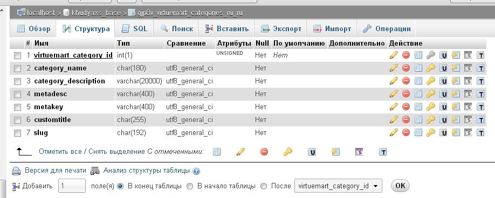Screen dimensions: 495x198
Task: Go to the Поиск tab
Action: (176, 29)
